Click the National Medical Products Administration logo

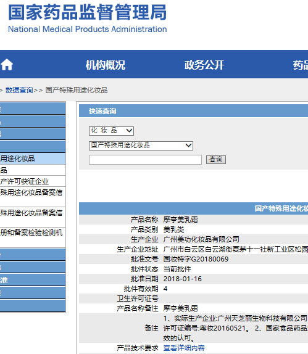(88, 19)
